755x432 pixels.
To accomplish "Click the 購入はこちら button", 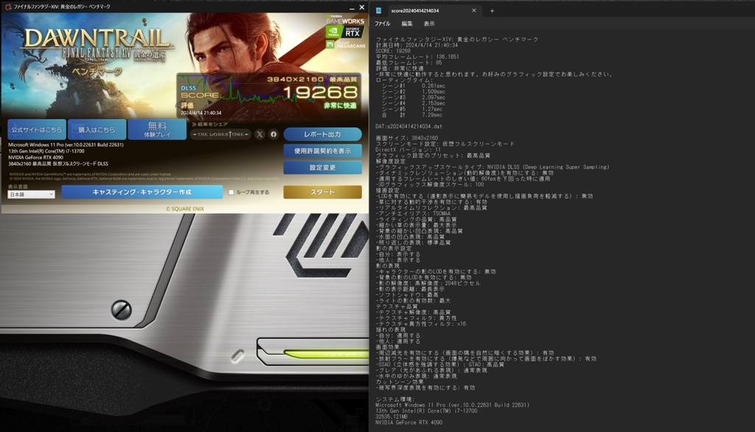I will click(x=97, y=130).
